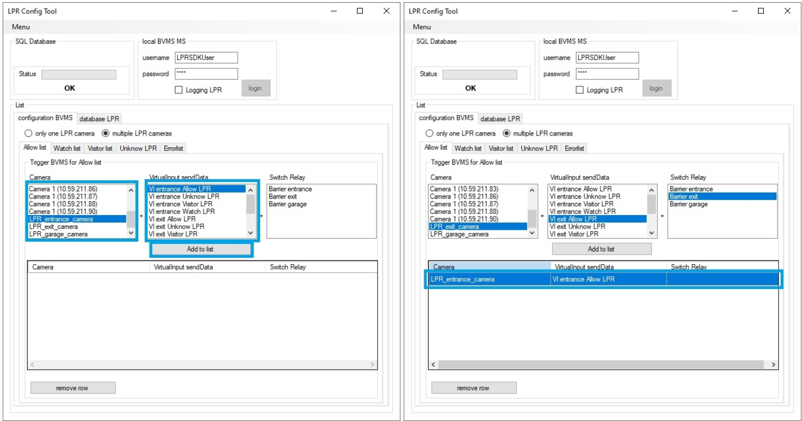This screenshot has width=802, height=421.
Task: Click the login button in left window
Action: click(255, 88)
